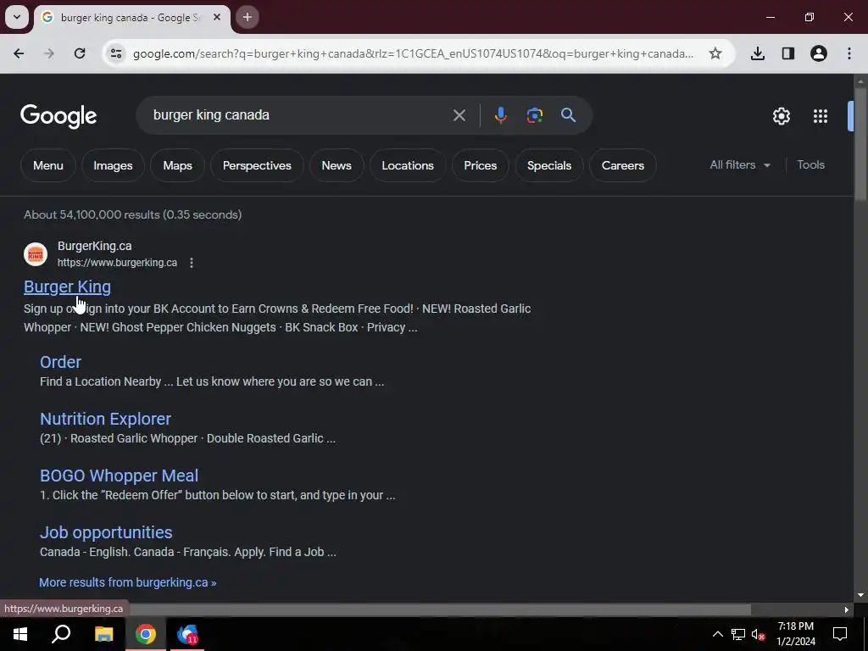Open search Tools
Viewport: 868px width, 651px height.
click(810, 165)
